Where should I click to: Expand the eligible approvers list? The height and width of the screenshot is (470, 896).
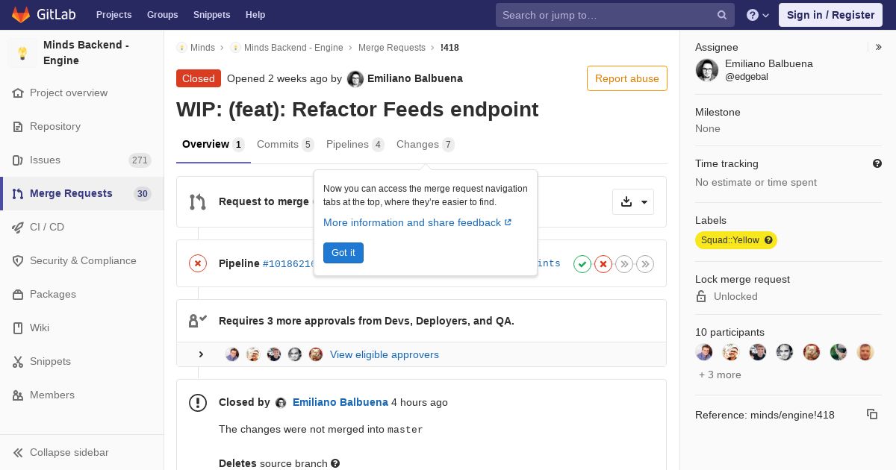tap(201, 354)
